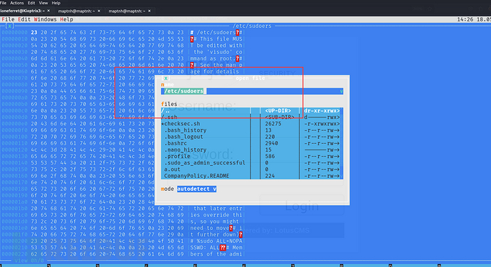Image resolution: width=491 pixels, height=267 pixels.
Task: Open the terminal's View menu
Action: (x=43, y=3)
